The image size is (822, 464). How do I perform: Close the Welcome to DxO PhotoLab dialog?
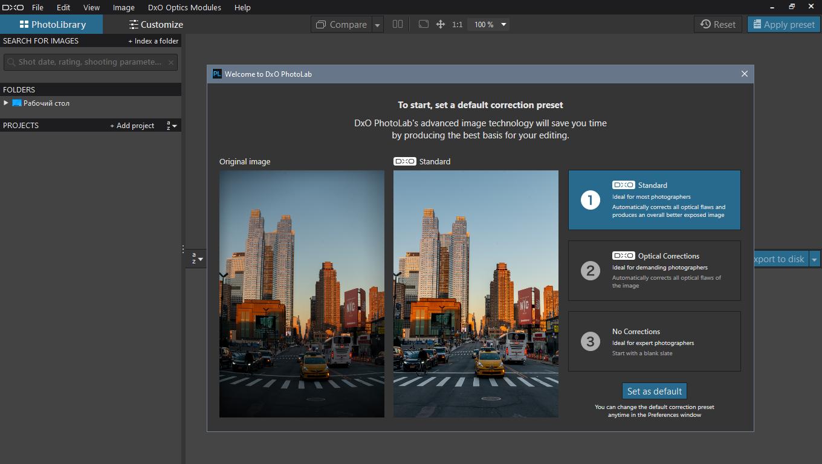pos(744,74)
